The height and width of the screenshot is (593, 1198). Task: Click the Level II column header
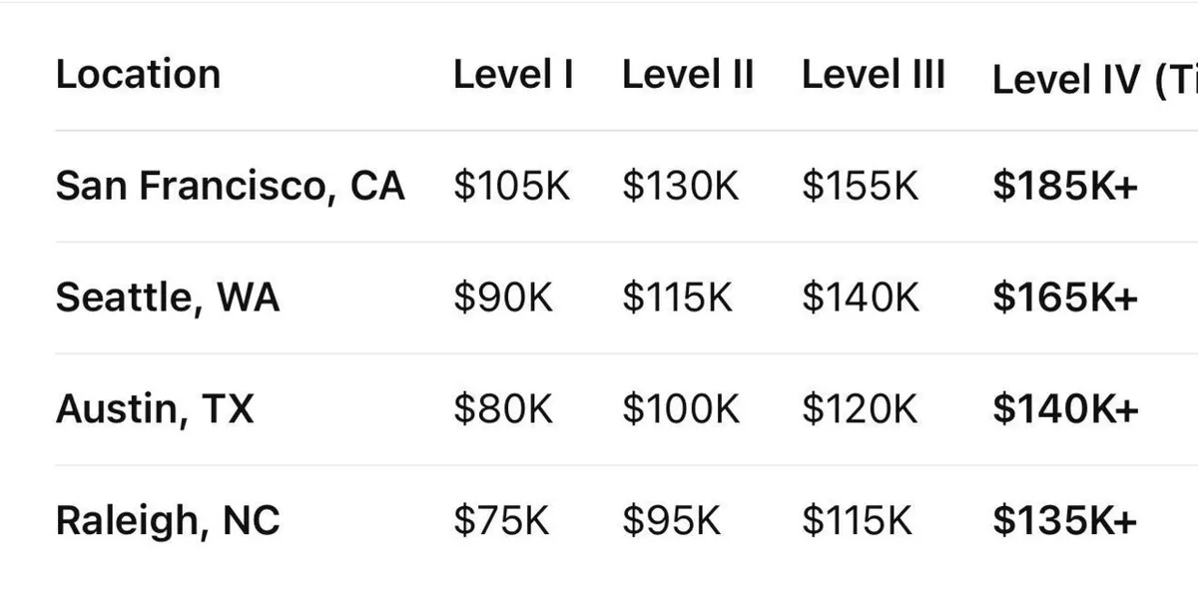pyautogui.click(x=688, y=75)
